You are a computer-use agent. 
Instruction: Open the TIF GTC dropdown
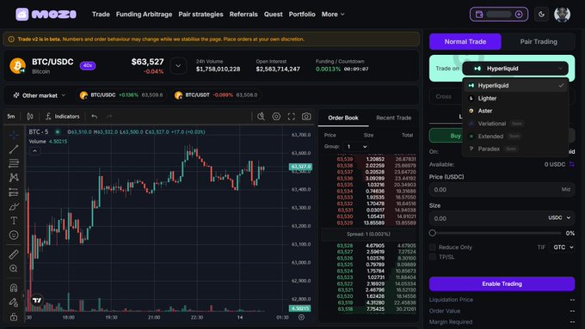pos(563,247)
